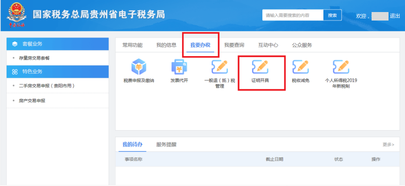
Task: Open 税费申报及缴纳 cube icon
Action: (x=139, y=67)
